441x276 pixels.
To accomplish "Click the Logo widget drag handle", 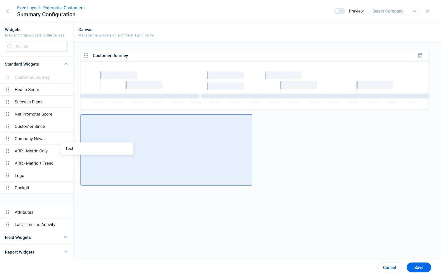I will point(7,175).
